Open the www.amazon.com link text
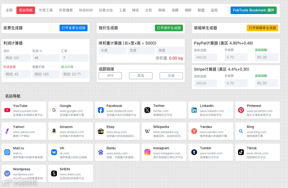The height and width of the screenshot is (188, 288). 72,132
